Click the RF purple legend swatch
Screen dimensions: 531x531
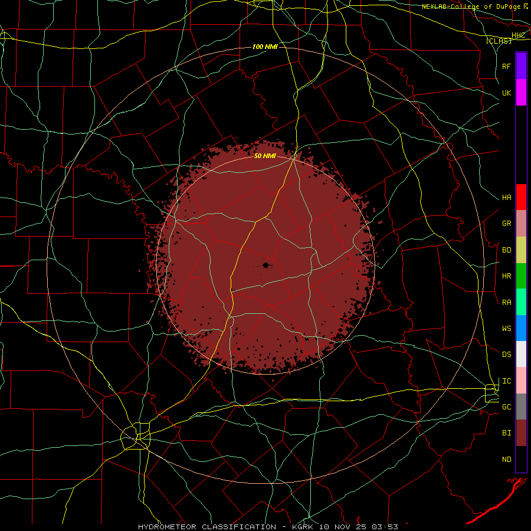point(521,66)
